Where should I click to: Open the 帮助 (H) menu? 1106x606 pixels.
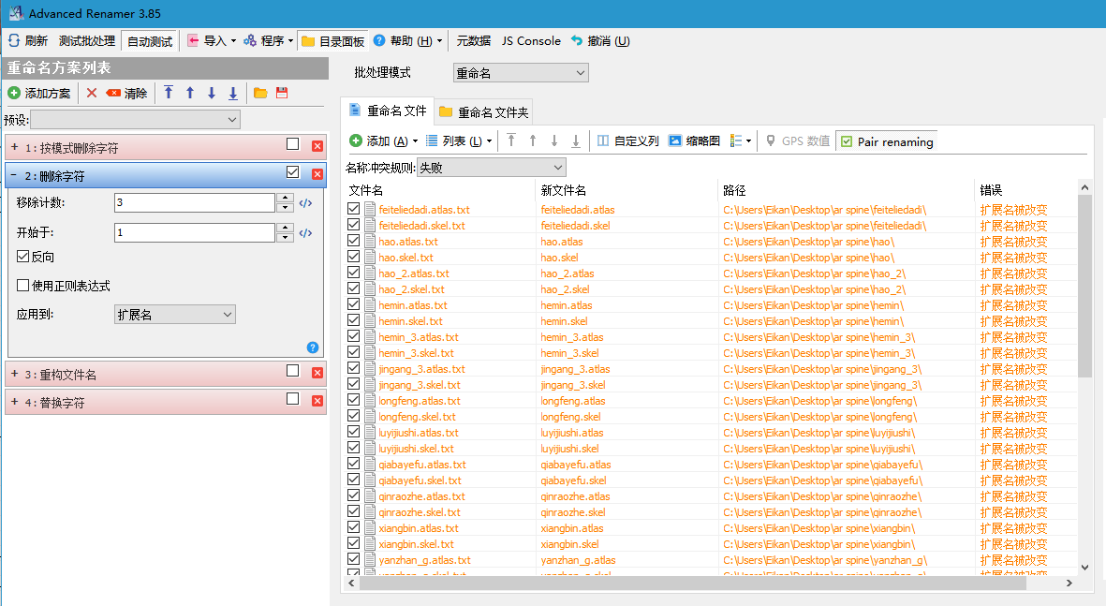point(407,41)
